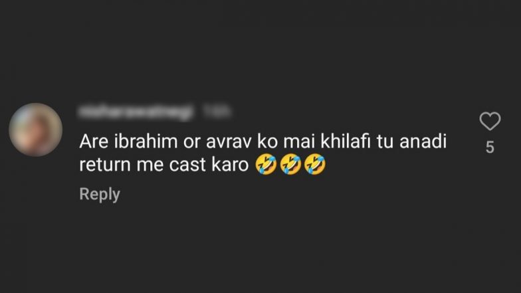Click the word "ibrahim" in the comment
This screenshot has width=521, height=293.
[x=146, y=142]
